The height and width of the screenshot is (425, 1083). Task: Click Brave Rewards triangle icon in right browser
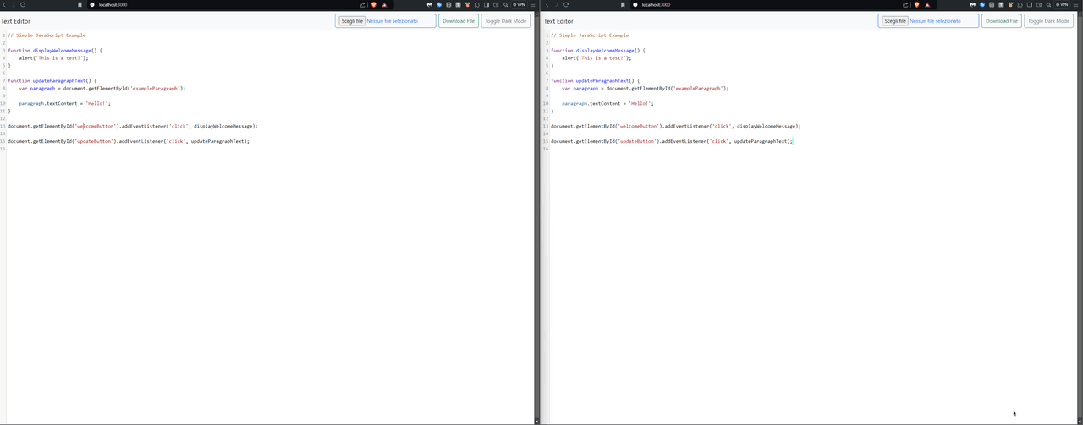[x=927, y=4]
